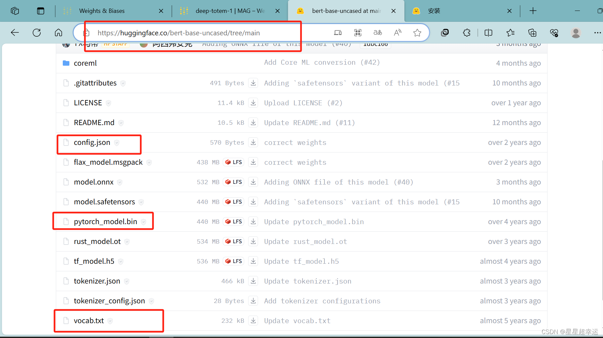Download tf_model.h5 file

coord(253,261)
